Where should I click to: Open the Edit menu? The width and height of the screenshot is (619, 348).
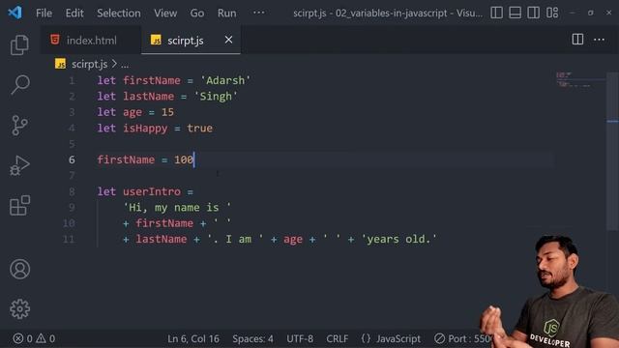click(x=74, y=13)
